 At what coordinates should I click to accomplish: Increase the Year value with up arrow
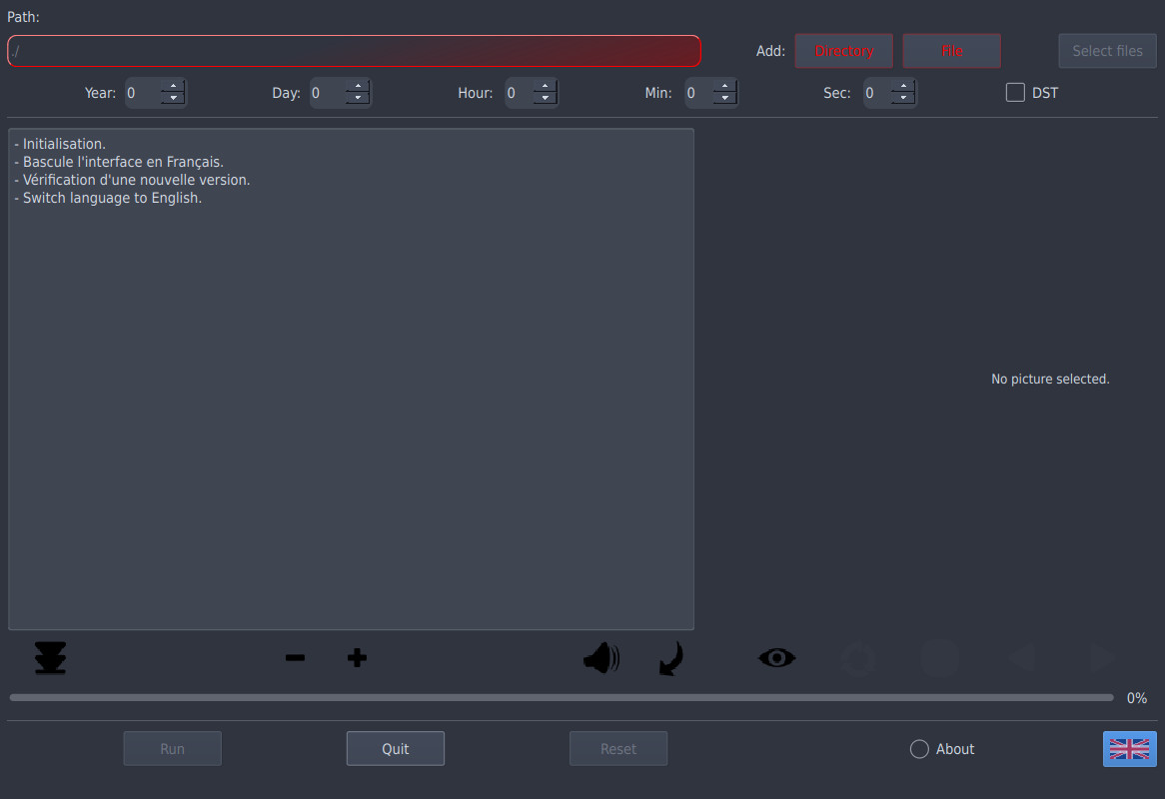173,86
